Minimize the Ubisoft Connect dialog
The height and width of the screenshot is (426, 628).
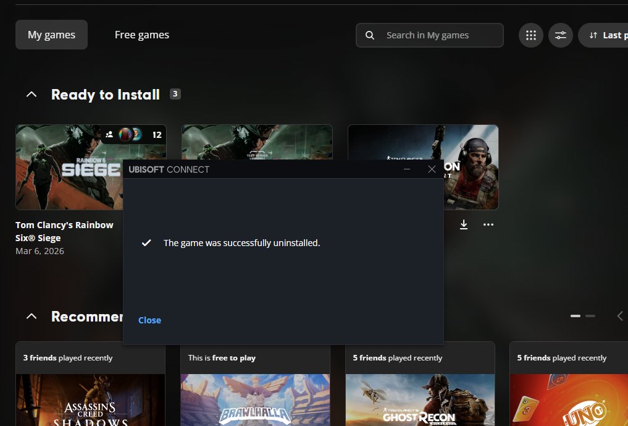coord(407,169)
